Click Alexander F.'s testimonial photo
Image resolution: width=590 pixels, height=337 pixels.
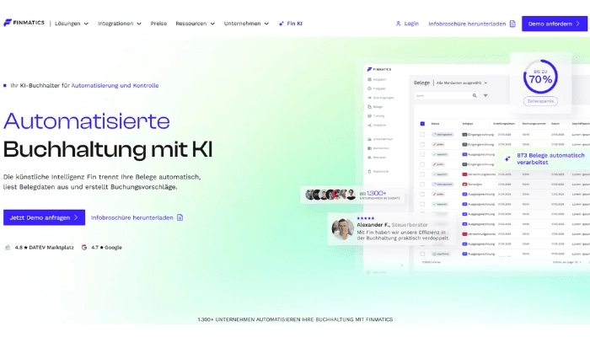point(342,228)
